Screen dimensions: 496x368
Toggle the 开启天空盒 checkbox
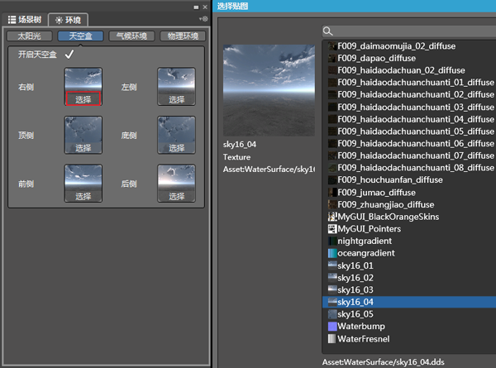click(69, 55)
